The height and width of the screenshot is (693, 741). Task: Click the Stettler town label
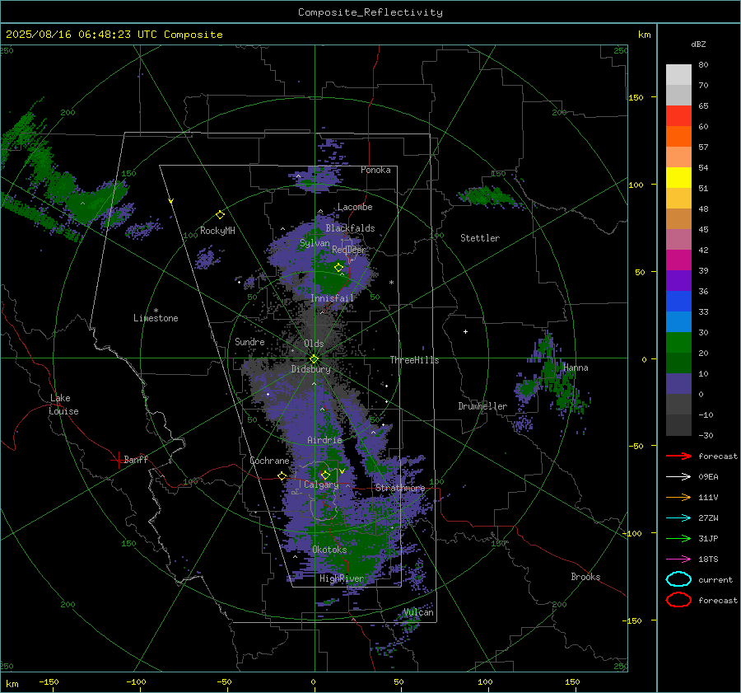click(x=480, y=238)
